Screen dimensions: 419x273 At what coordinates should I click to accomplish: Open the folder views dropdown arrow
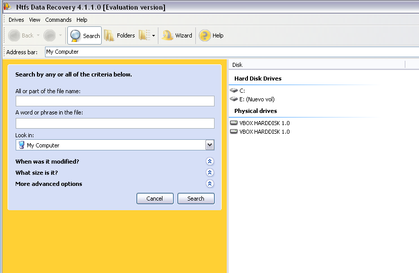point(154,35)
